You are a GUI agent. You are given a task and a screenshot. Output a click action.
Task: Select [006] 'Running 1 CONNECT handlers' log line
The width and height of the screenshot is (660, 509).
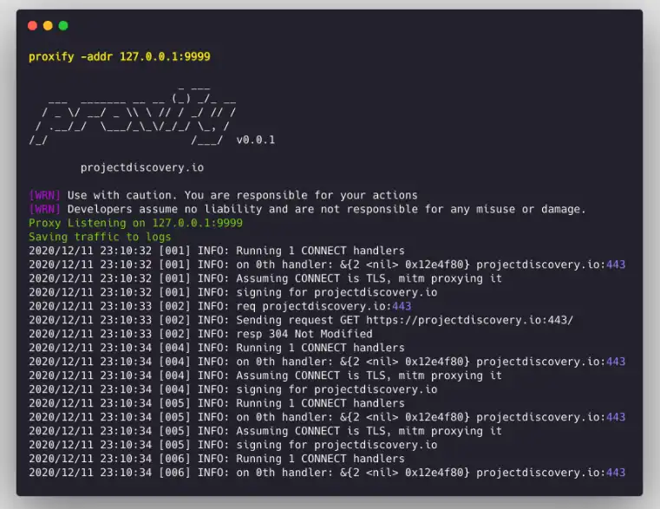[217, 459]
